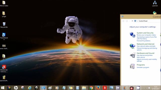
Task: Expand the address bar root chevron
Action: [137, 21]
